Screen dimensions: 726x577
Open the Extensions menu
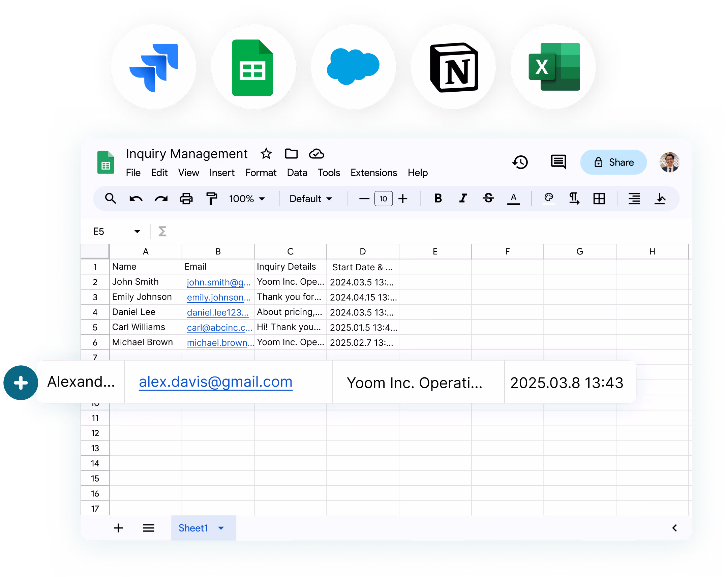click(373, 173)
